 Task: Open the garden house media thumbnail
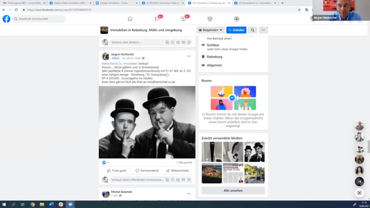(254, 173)
